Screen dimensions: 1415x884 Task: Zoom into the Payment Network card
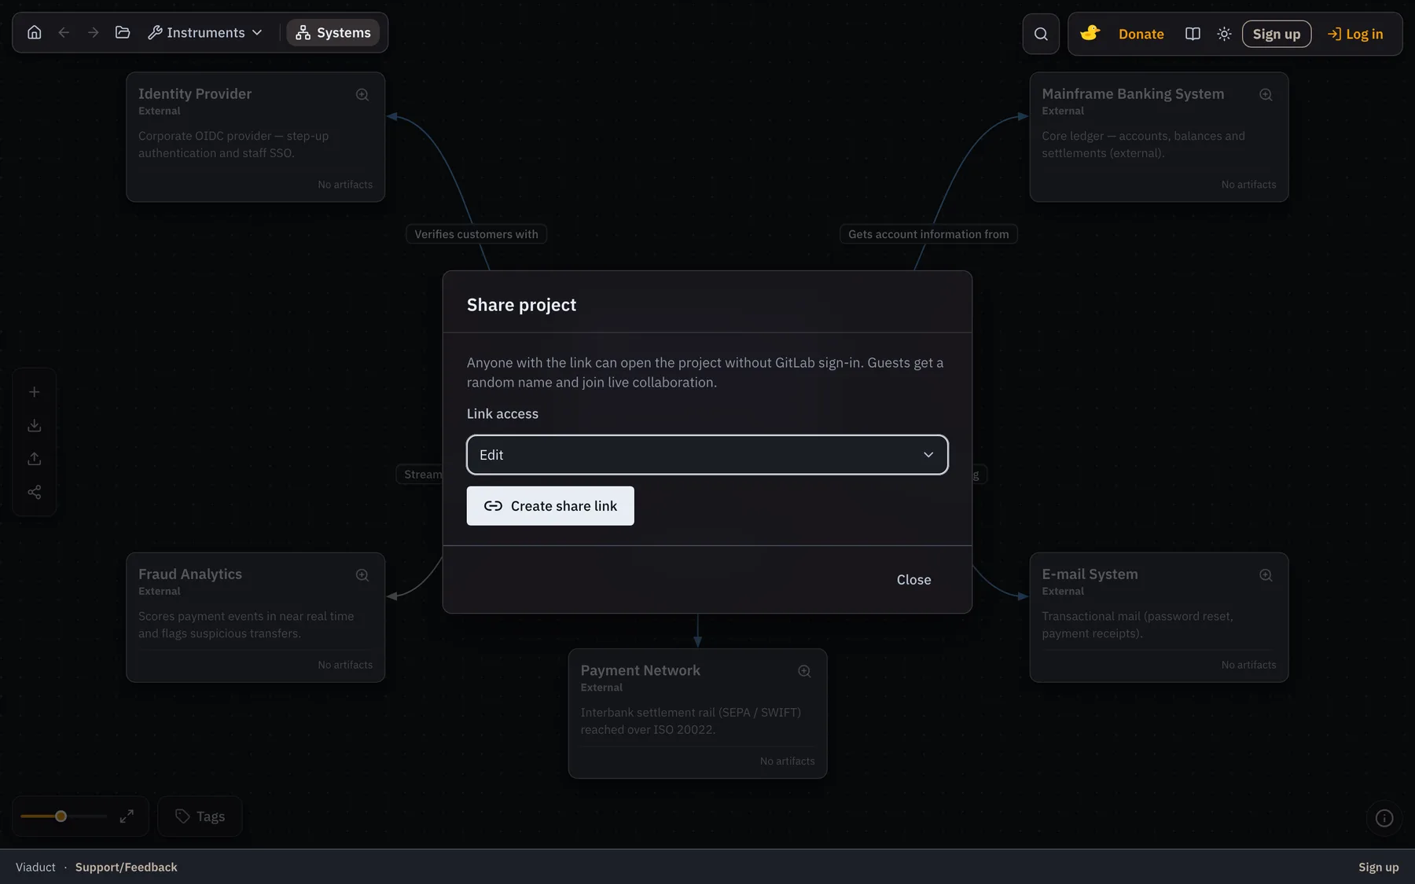point(804,671)
